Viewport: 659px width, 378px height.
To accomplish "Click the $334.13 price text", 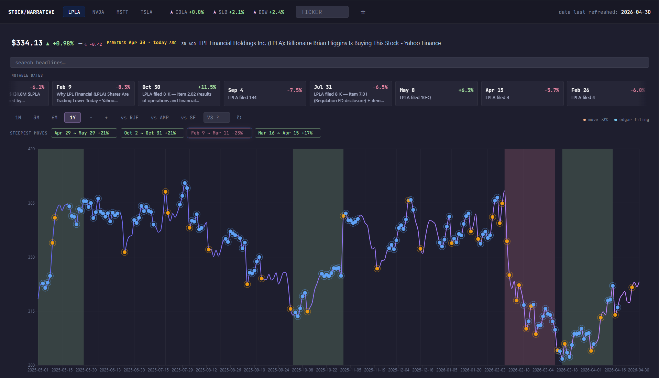I will (27, 43).
